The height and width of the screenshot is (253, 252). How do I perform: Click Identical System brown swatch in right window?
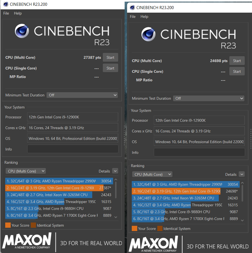[x=160, y=228]
